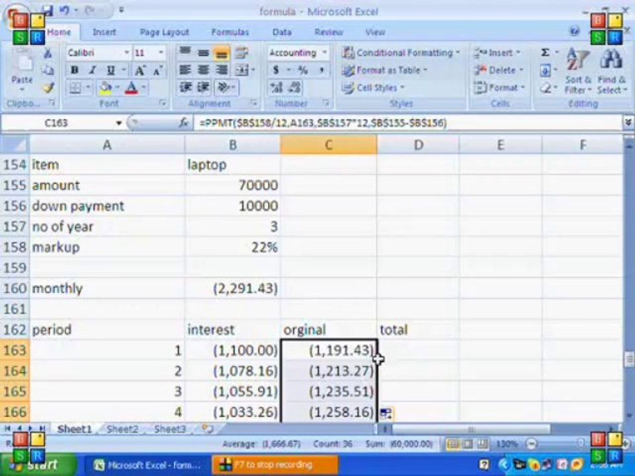Open Sort & Filter menu
The height and width of the screenshot is (476, 635).
point(578,71)
